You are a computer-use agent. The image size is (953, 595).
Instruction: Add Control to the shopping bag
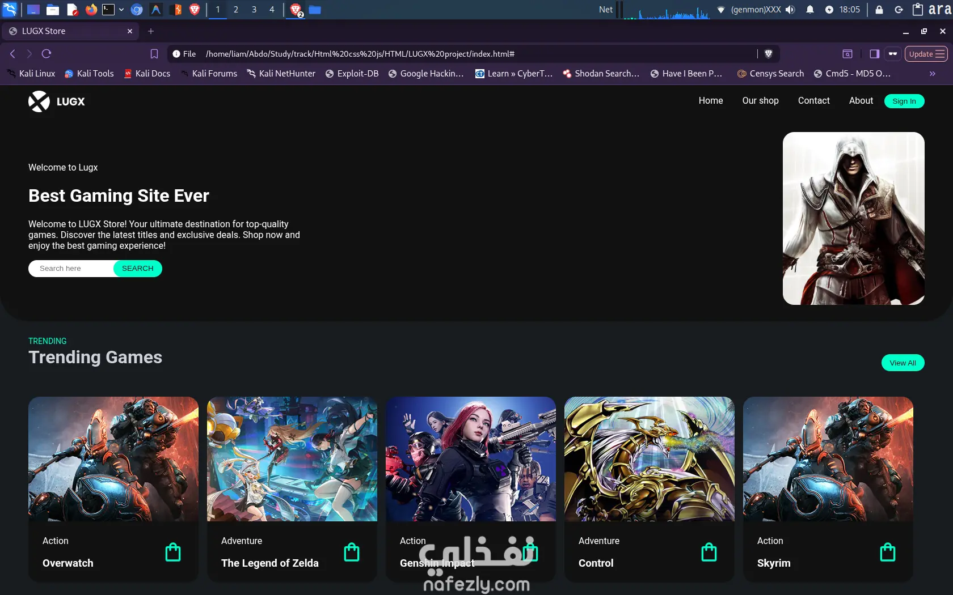709,552
